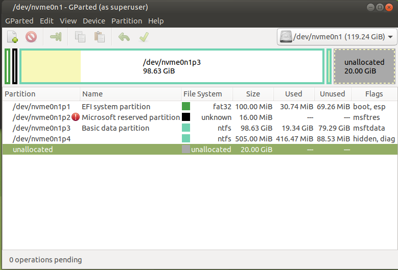
Task: Click the Undo last operation icon
Action: pyautogui.click(x=124, y=37)
